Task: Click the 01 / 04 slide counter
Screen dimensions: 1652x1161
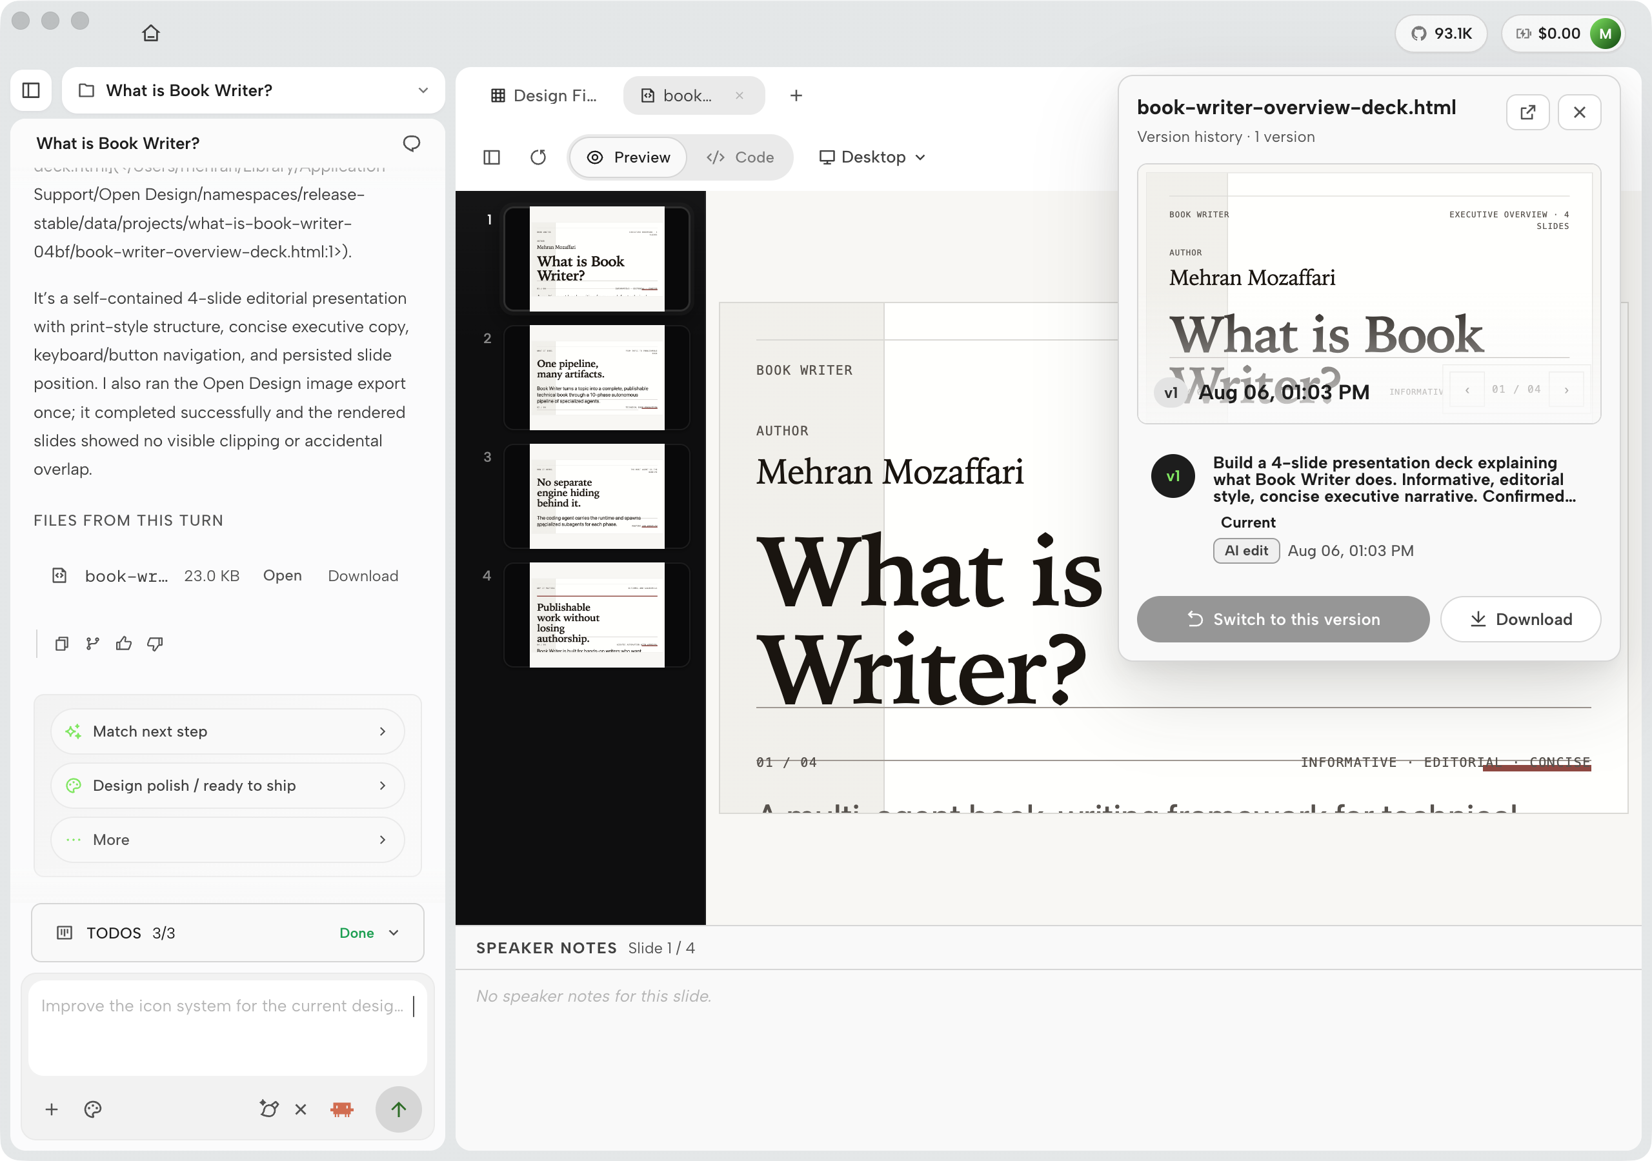Action: [x=786, y=762]
